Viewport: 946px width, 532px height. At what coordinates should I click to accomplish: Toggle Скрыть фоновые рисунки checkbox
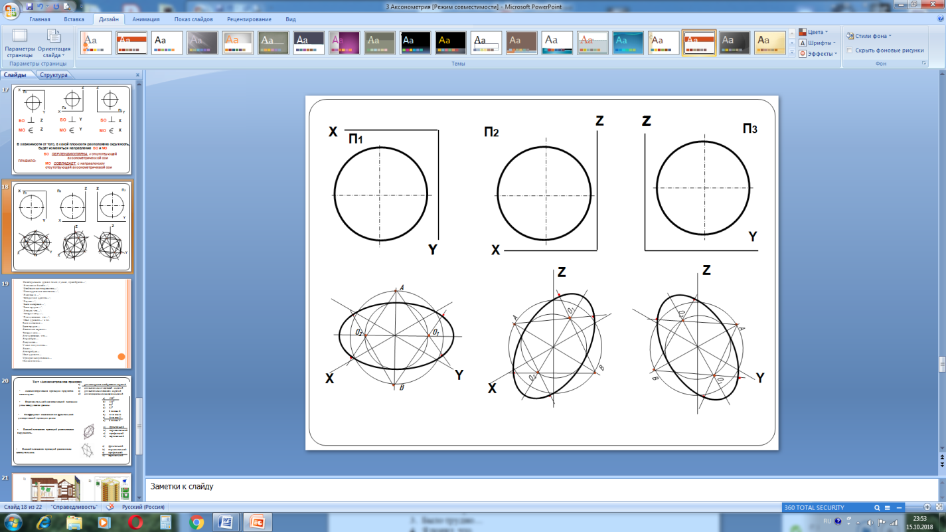coord(850,50)
